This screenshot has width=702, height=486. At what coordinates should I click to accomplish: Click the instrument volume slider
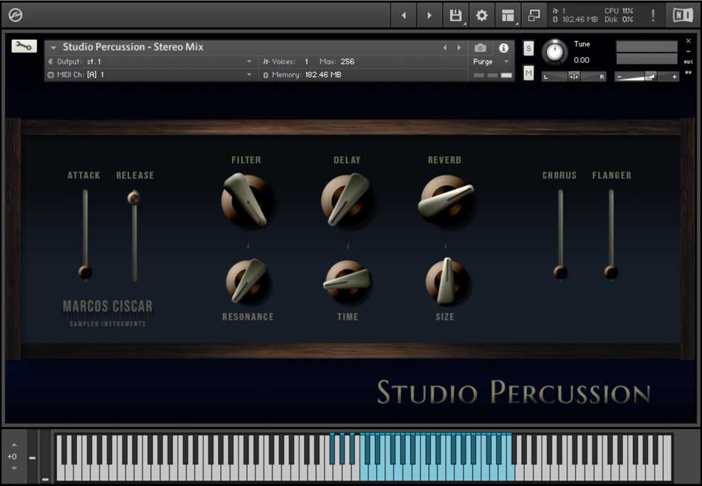(644, 76)
